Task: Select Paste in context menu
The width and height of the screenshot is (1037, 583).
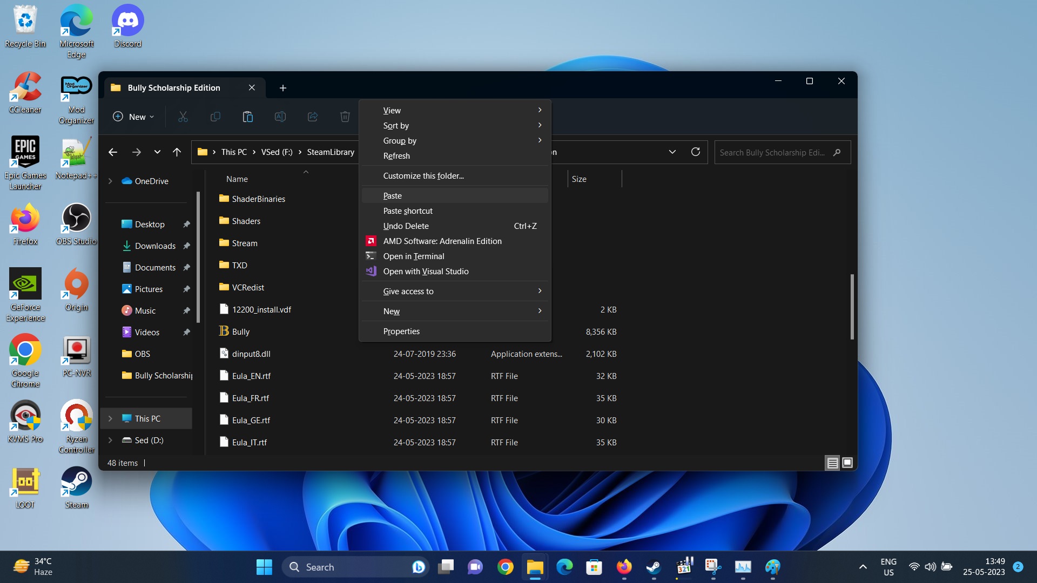Action: (x=393, y=196)
